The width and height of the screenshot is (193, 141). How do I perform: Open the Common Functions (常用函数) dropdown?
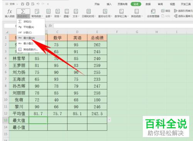tap(37, 16)
